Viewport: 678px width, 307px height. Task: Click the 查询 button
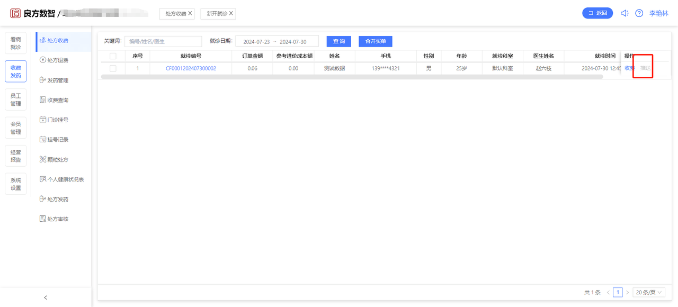pos(339,41)
